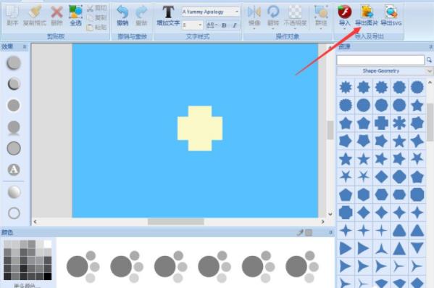The width and height of the screenshot is (434, 288).
Task: Select the hollow ring effect at panel bottom
Action: pos(14,213)
